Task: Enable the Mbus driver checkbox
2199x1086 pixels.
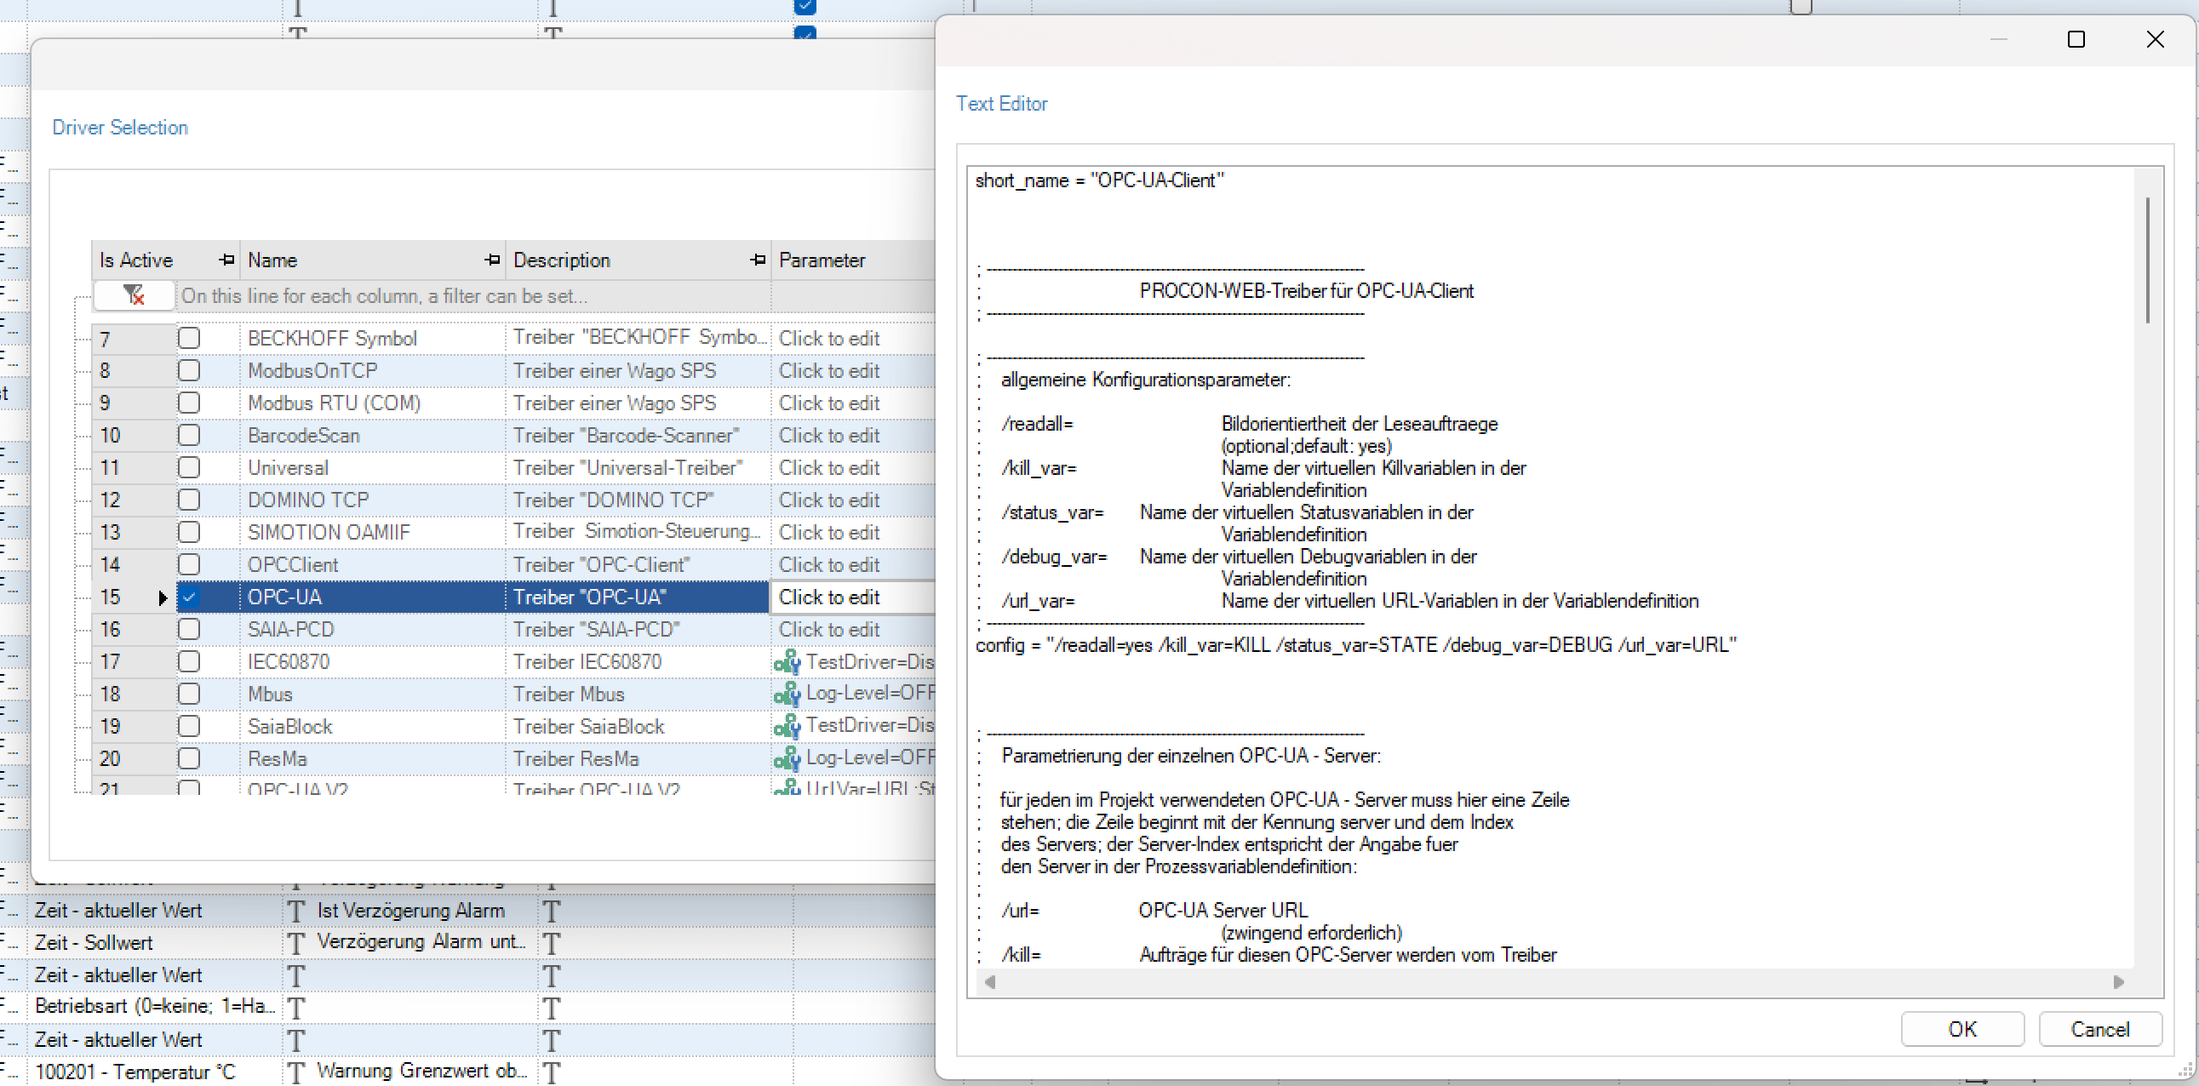Action: [x=190, y=695]
